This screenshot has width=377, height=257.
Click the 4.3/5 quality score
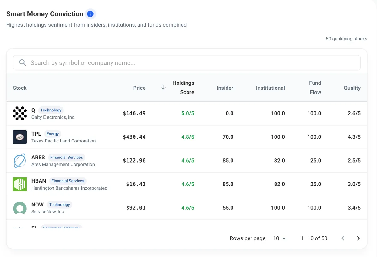click(354, 137)
